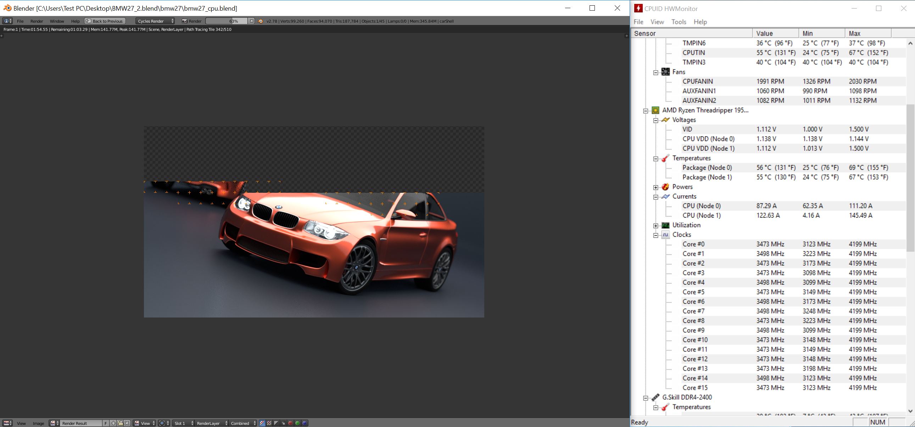The width and height of the screenshot is (915, 427).
Task: Click the new image plus icon
Action: coord(113,423)
